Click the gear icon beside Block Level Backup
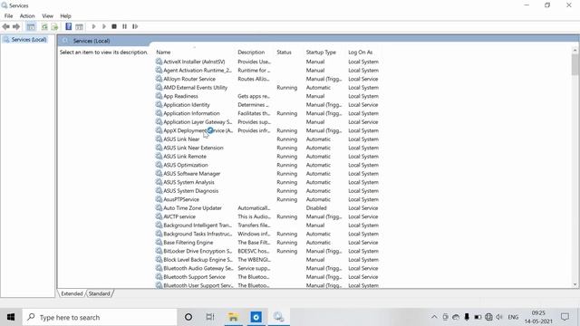This screenshot has width=580, height=326. pos(159,259)
